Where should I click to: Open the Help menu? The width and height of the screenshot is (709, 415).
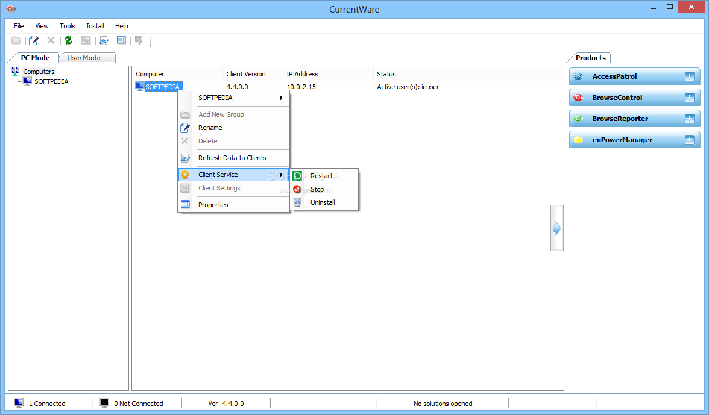121,26
